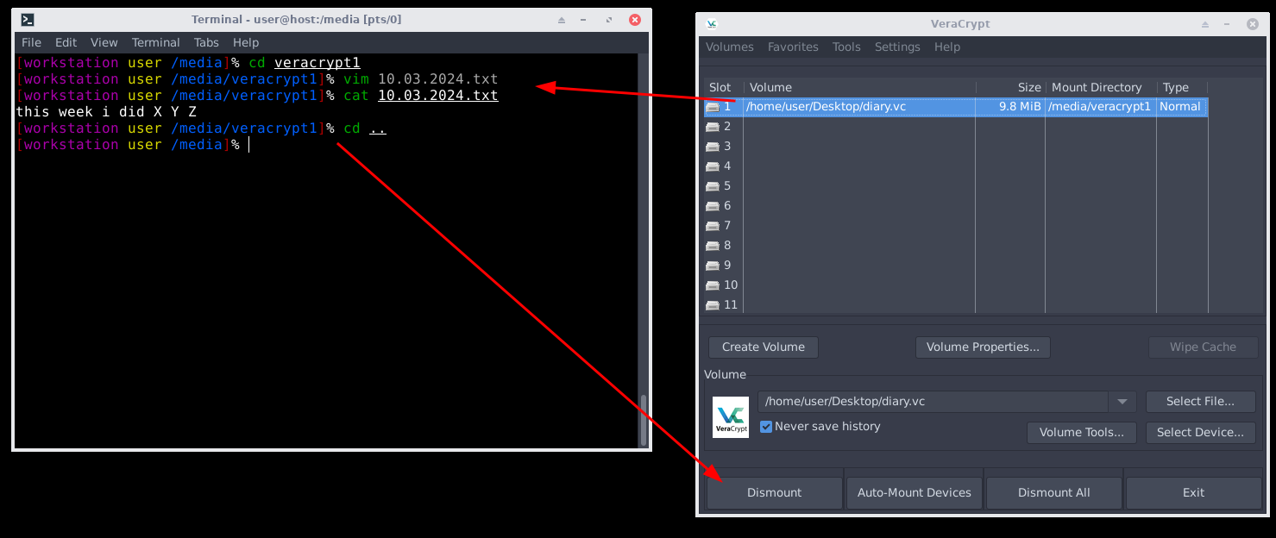Click the drive icon for slot 3

coord(713,147)
